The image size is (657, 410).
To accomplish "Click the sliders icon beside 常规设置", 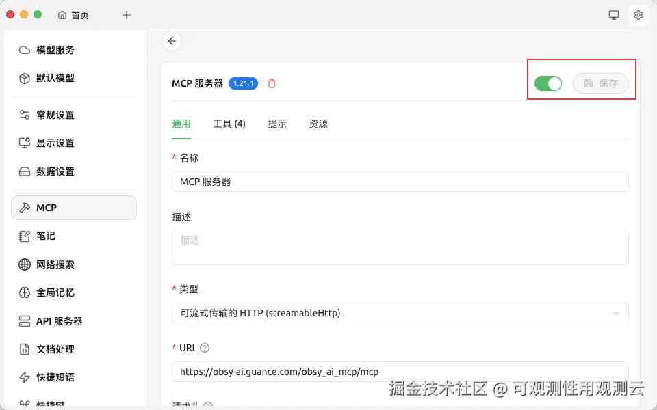I will tap(25, 115).
